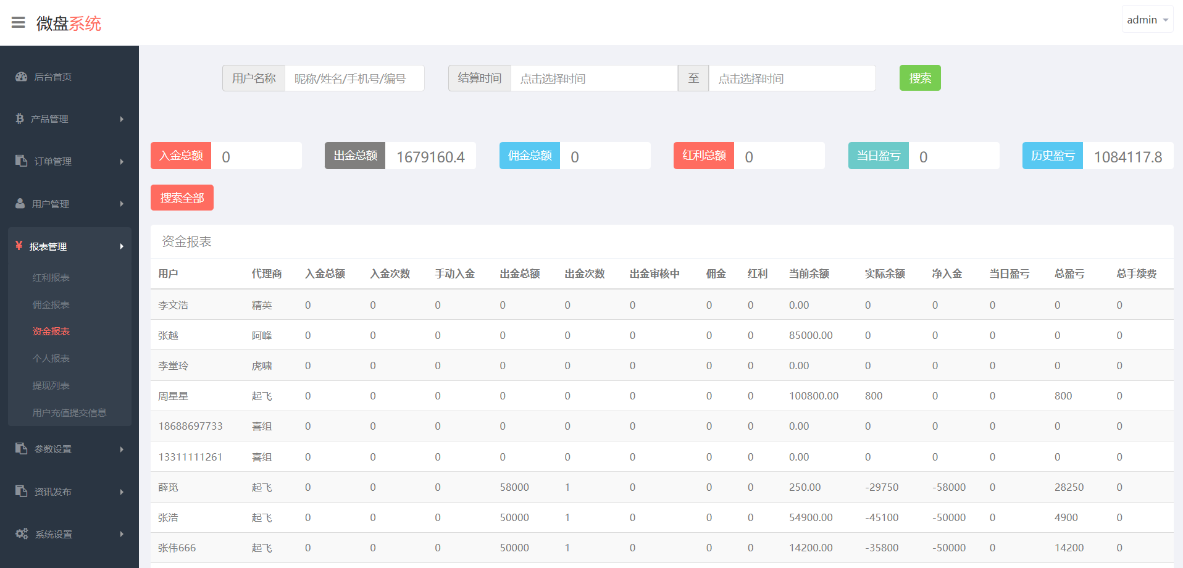Open the 提现列表 submenu item
Viewport: 1183px width, 568px height.
click(x=51, y=386)
